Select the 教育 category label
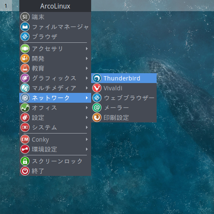 coord(38,68)
